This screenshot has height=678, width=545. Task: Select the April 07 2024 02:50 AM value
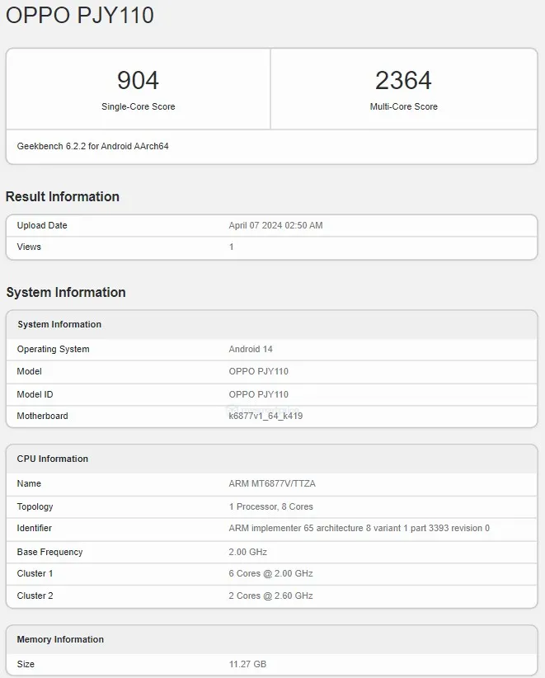(x=275, y=225)
